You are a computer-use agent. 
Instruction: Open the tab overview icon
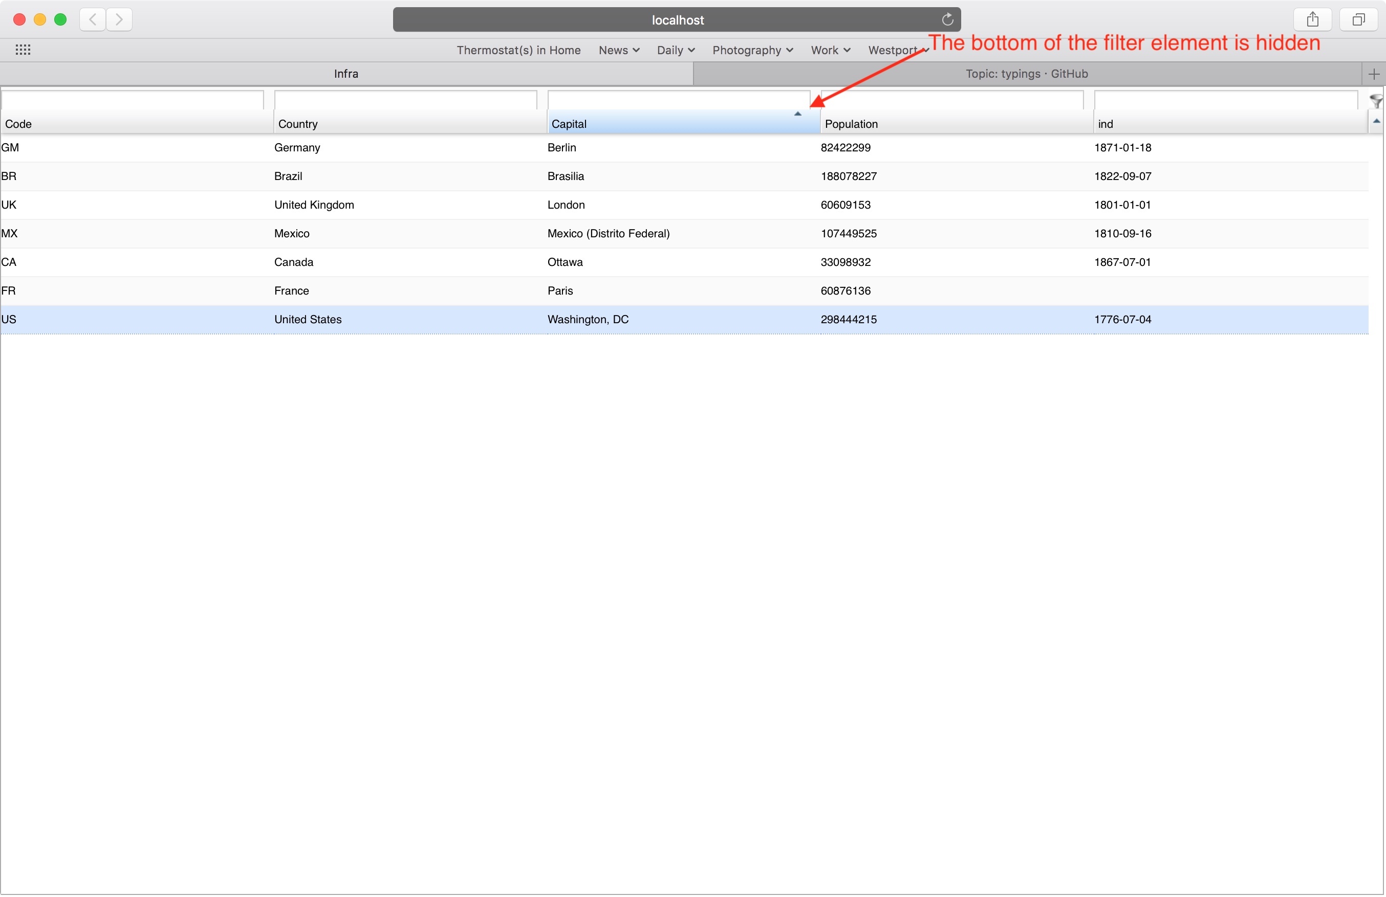pos(1358,20)
